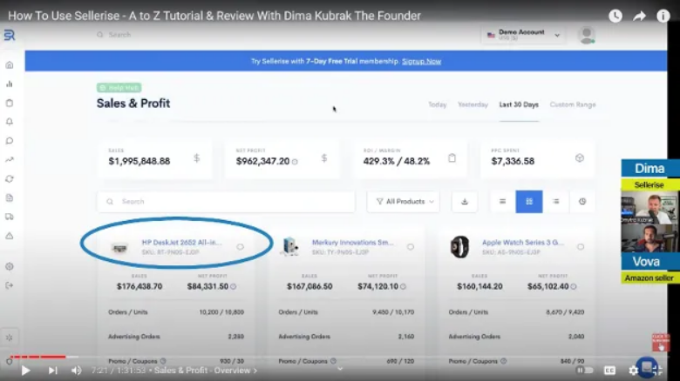680x381 pixels.
Task: Open YouTube Watch Later clock icon
Action: tap(615, 16)
